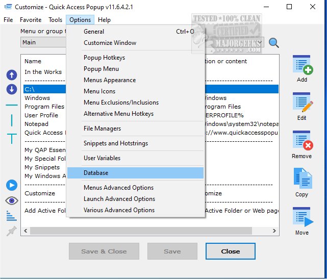Open the Favorite menu
The height and width of the screenshot is (280, 327).
click(x=31, y=20)
